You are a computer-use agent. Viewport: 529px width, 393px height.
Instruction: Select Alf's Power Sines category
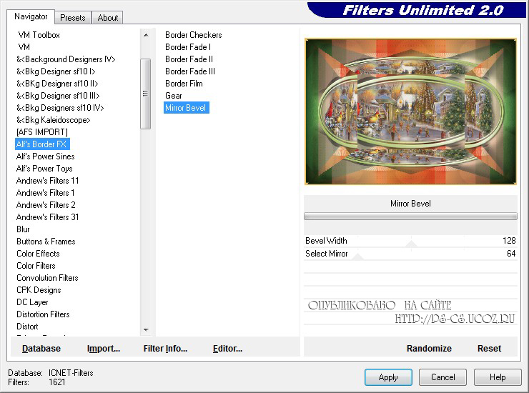pos(46,156)
